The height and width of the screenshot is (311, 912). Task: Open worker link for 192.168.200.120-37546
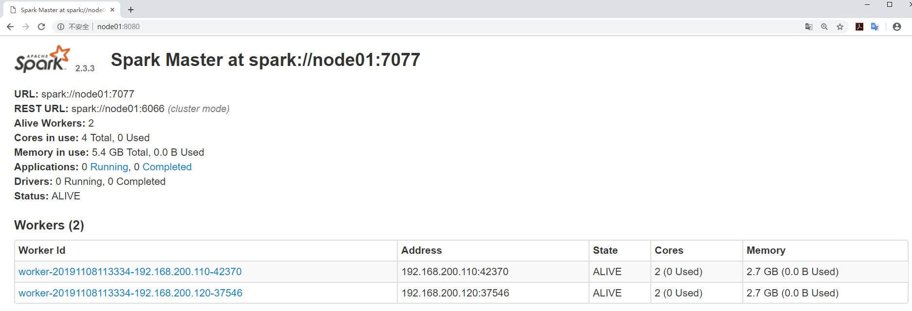click(130, 293)
